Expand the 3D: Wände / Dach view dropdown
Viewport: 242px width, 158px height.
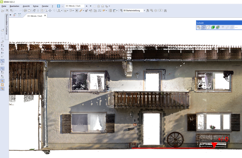(91, 6)
